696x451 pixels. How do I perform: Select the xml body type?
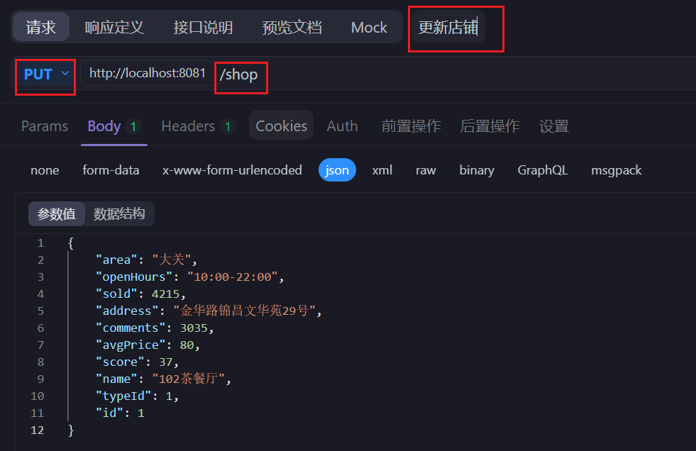(382, 170)
